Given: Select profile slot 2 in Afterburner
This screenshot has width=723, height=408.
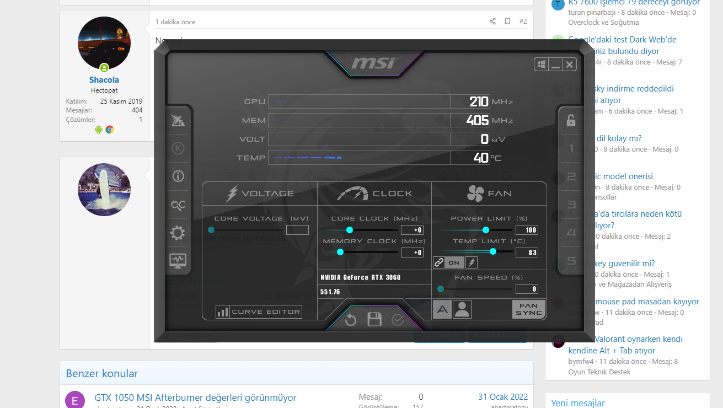Looking at the screenshot, I should (571, 176).
